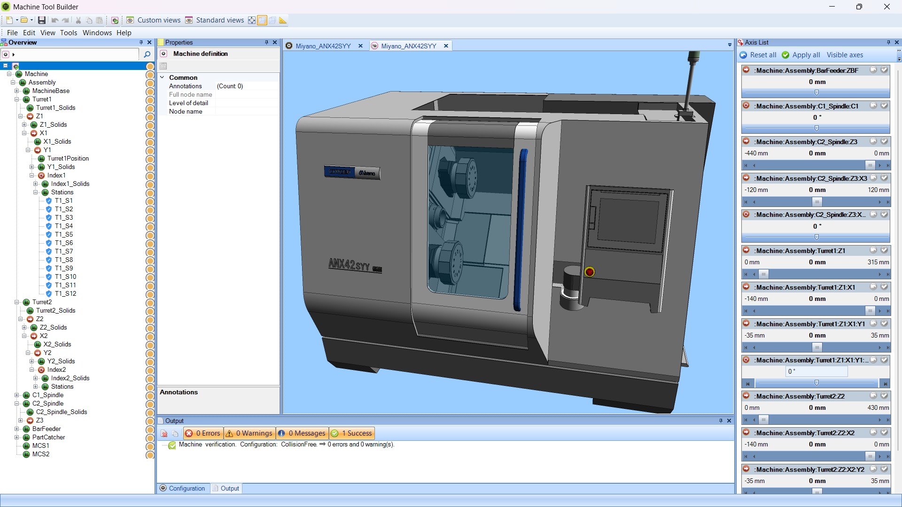
Task: Clear output with the red delete icon
Action: [164, 433]
